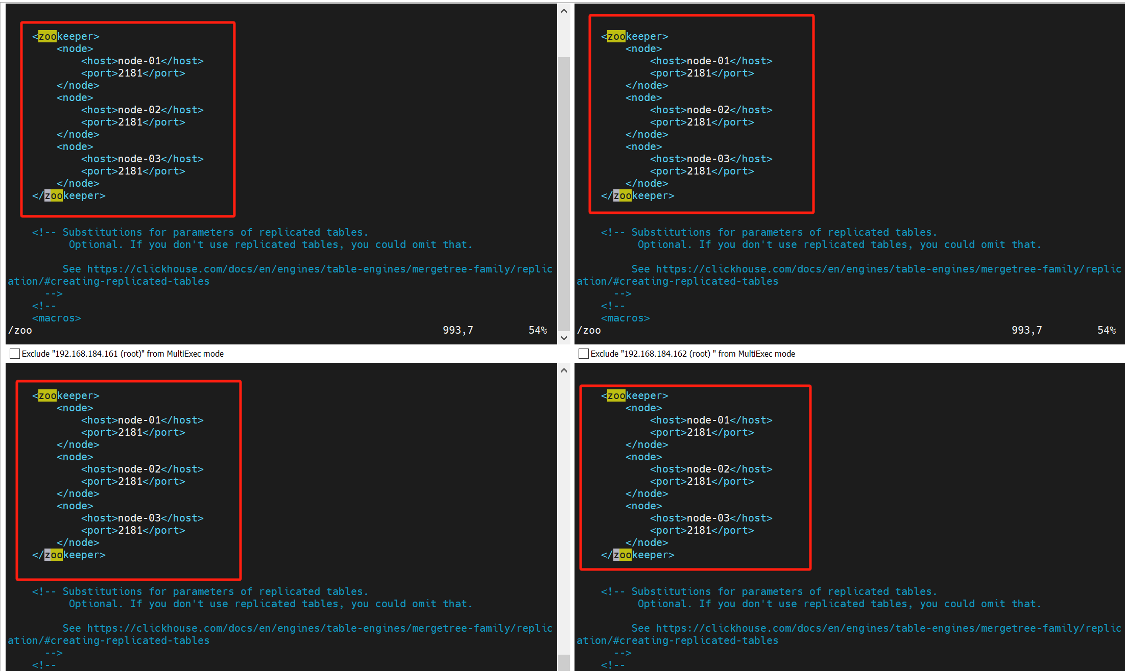
Task: Click scroll-up arrow of lower-left terminal pane
Action: pyautogui.click(x=564, y=370)
